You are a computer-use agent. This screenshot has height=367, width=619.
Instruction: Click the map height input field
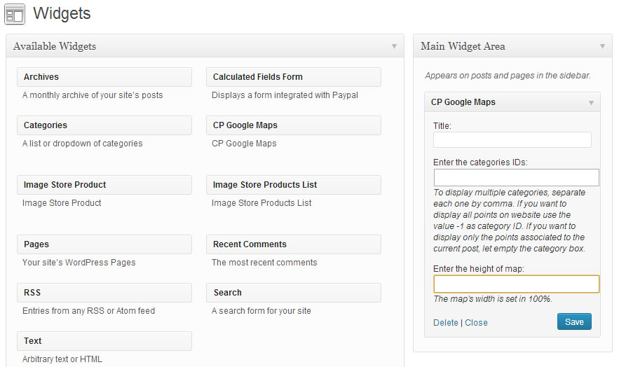[516, 284]
